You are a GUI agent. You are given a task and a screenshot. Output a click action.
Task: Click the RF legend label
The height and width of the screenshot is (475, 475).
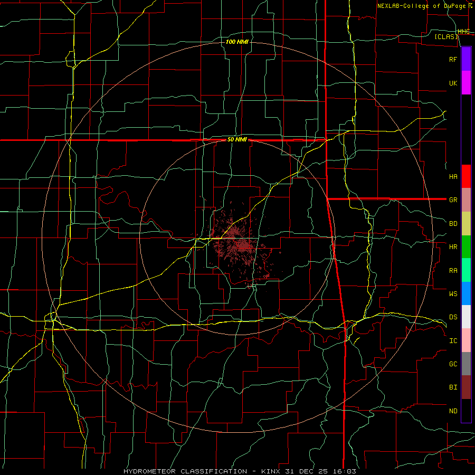tap(453, 59)
